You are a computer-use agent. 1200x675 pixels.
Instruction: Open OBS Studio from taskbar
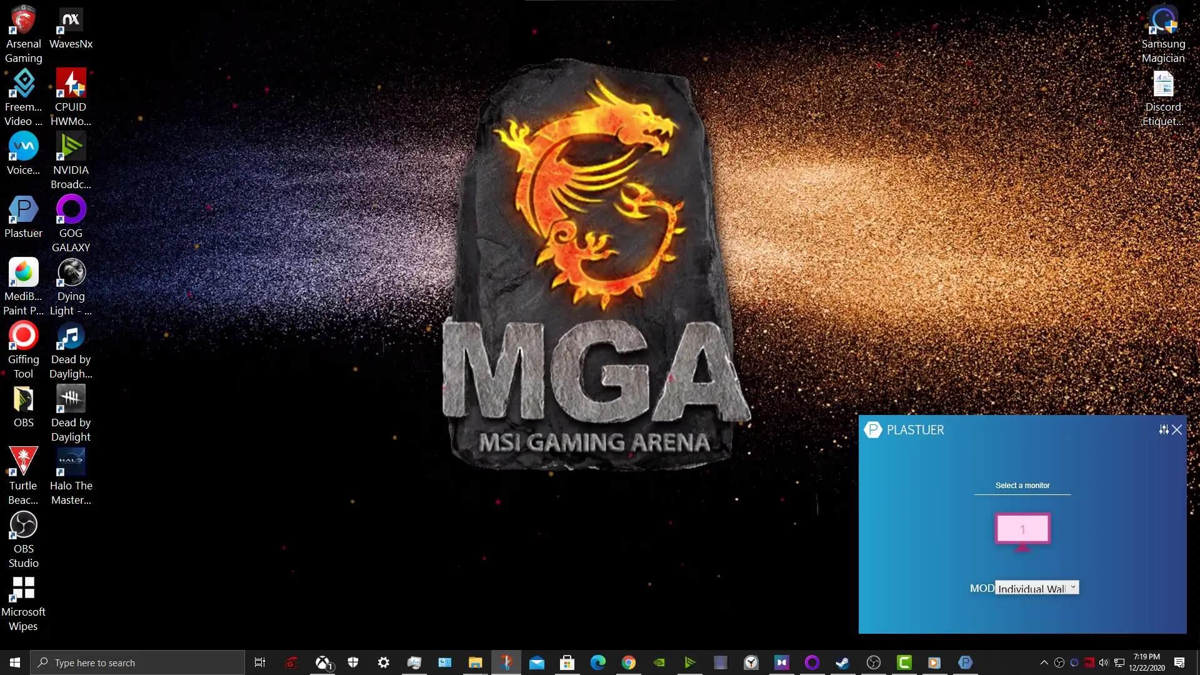point(874,662)
